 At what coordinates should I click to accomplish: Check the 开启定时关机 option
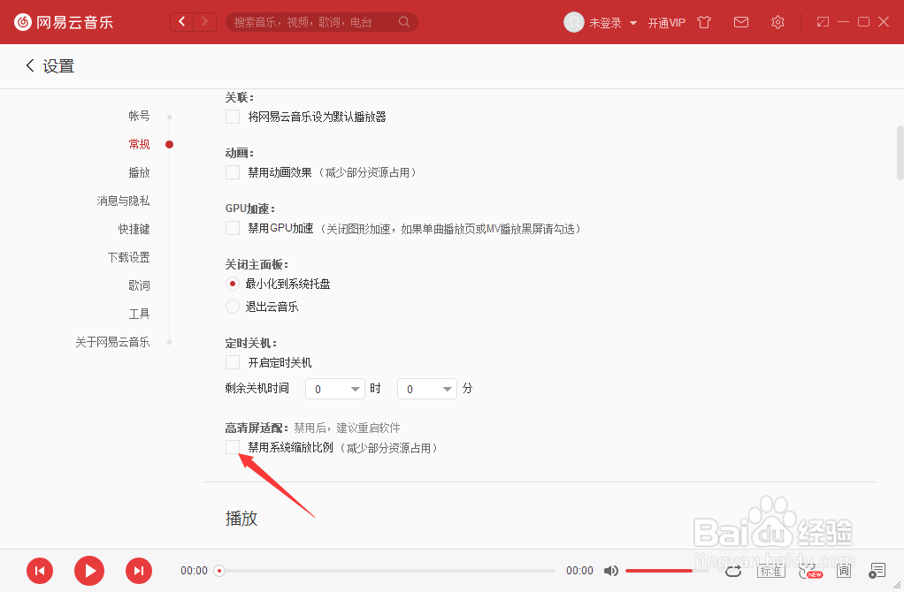tap(233, 362)
